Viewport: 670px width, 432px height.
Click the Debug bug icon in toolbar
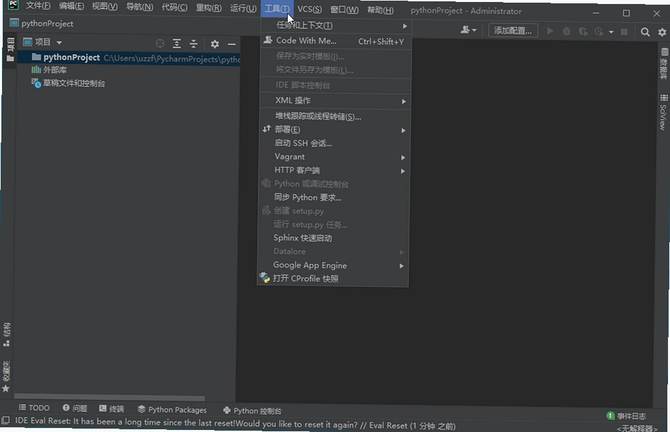coord(566,31)
